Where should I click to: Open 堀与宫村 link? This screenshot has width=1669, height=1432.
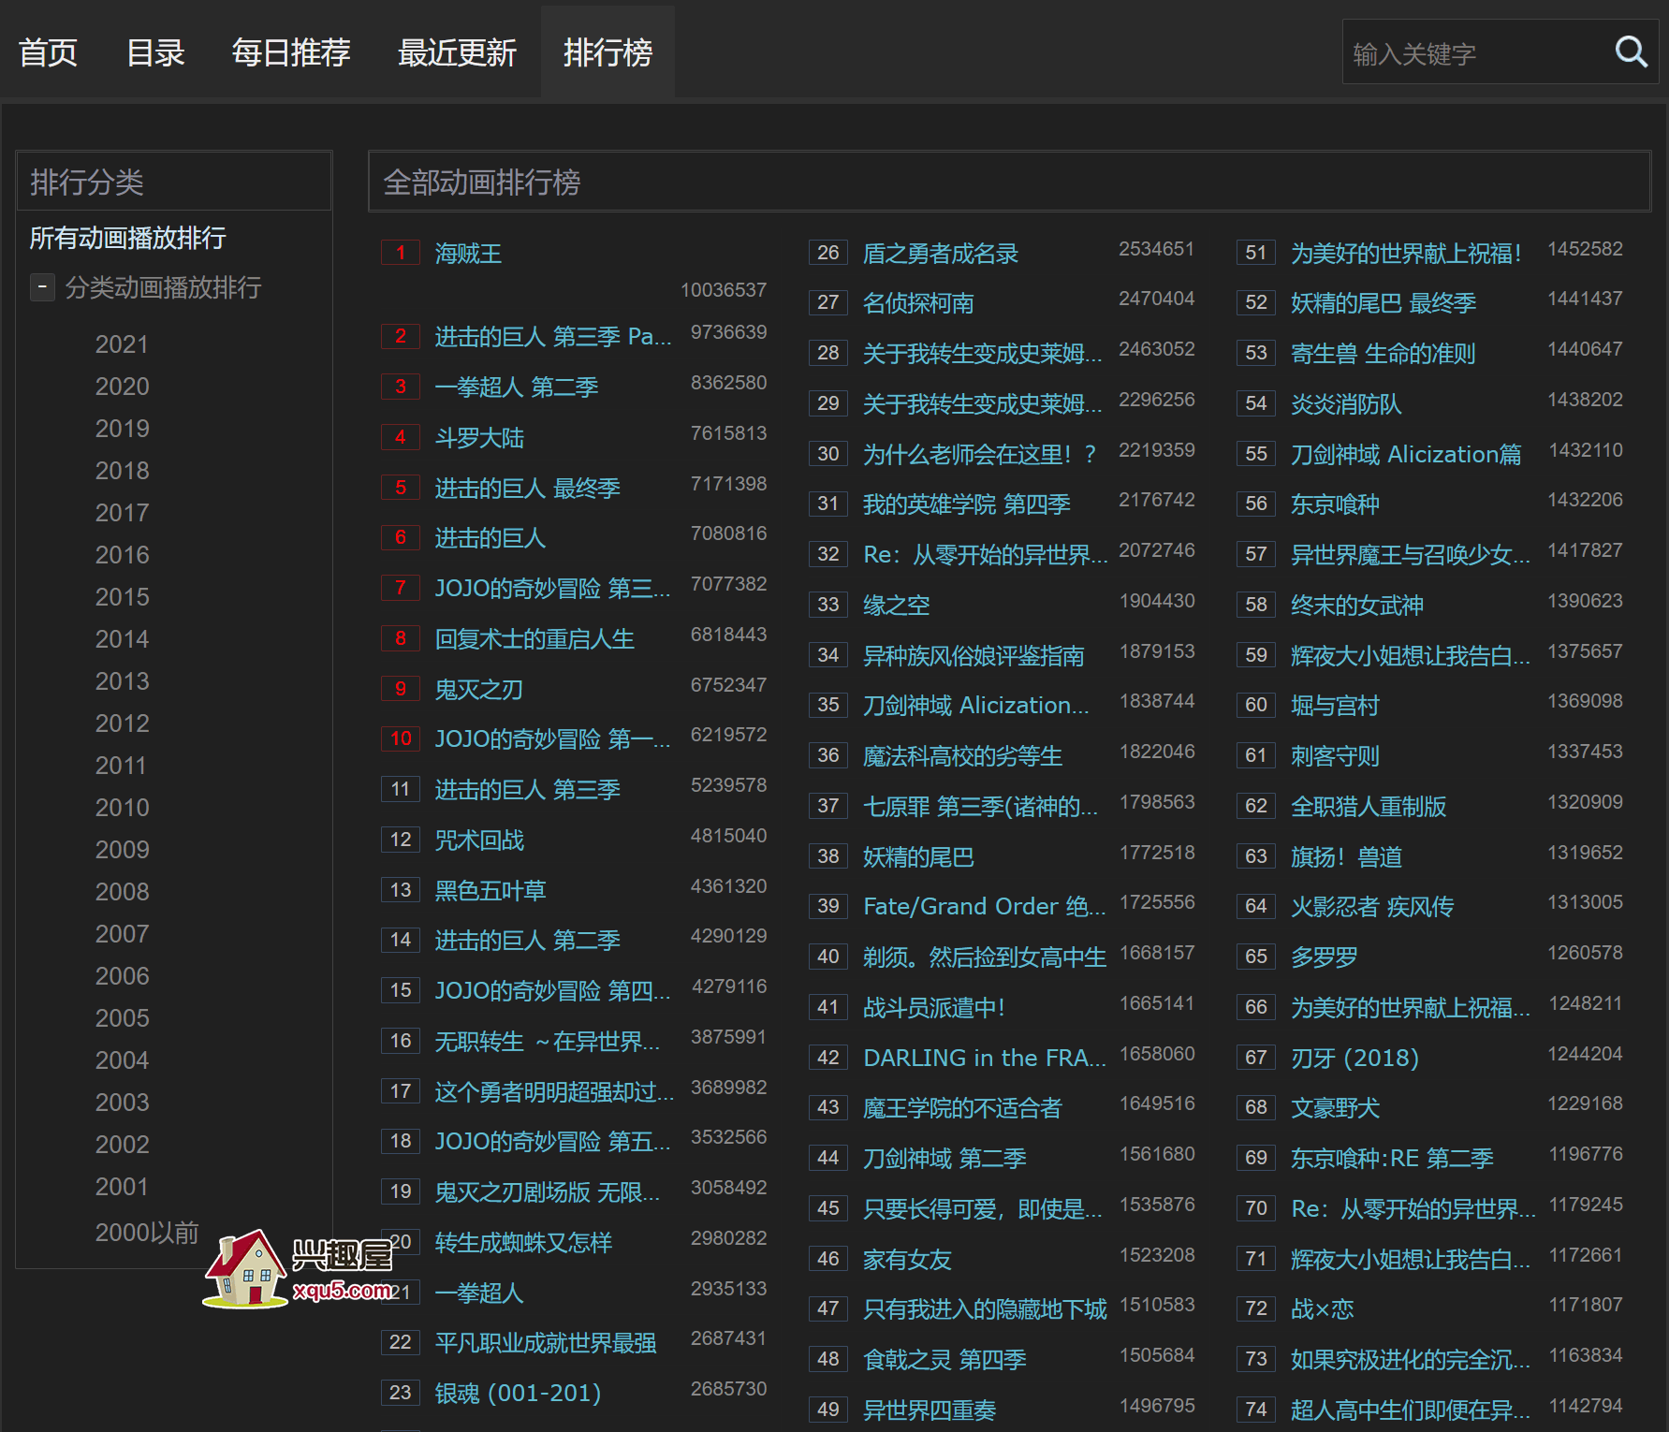click(x=1335, y=706)
